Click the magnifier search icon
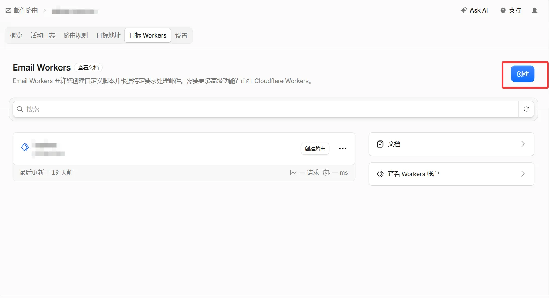Screen dimensions: 549x298 [20, 109]
